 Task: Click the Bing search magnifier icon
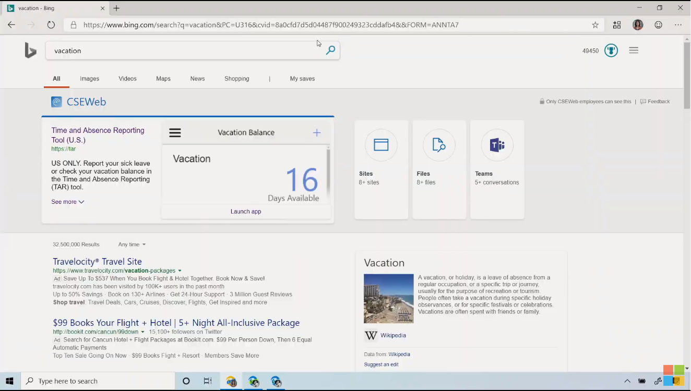[330, 51]
